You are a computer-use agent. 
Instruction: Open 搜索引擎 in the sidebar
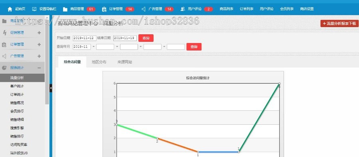[x=17, y=128]
